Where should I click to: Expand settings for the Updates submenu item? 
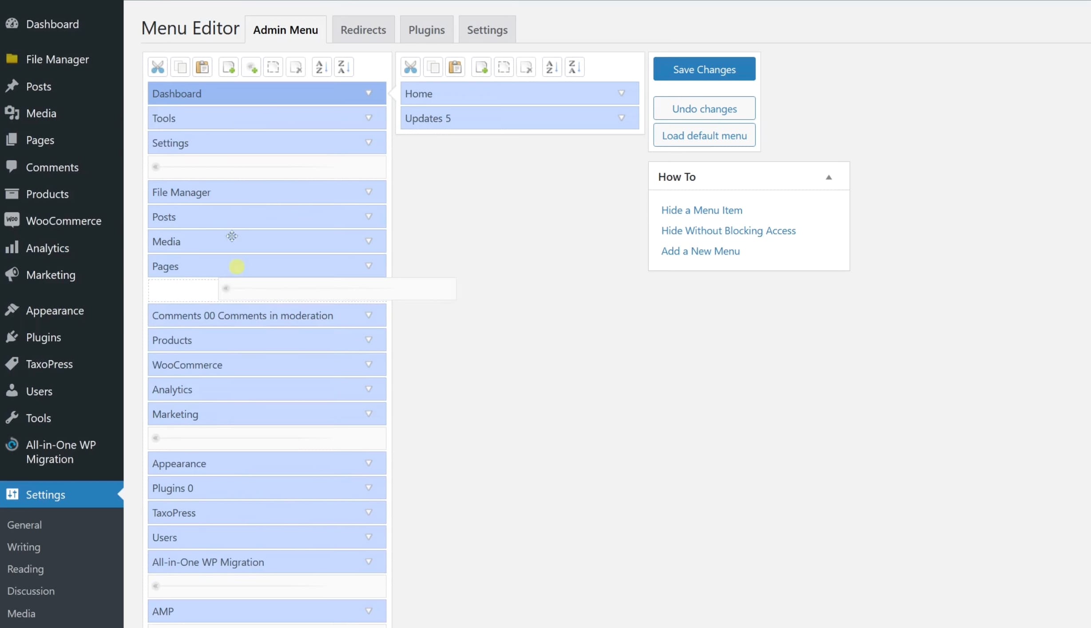point(622,118)
